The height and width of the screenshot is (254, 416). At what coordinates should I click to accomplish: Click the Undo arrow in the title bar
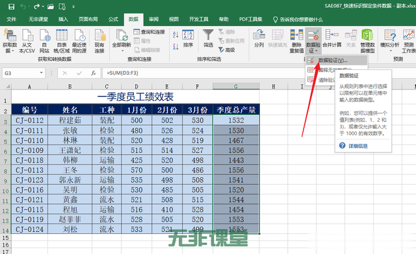point(23,6)
